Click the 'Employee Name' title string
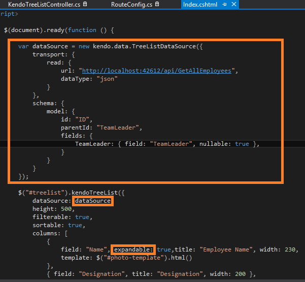Image resolution: width=305 pixels, height=282 pixels. click(x=227, y=249)
